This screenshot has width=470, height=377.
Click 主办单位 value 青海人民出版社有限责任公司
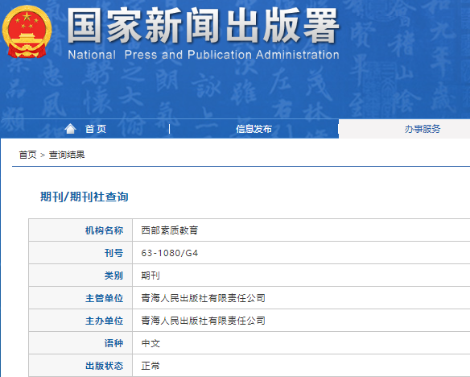point(204,321)
